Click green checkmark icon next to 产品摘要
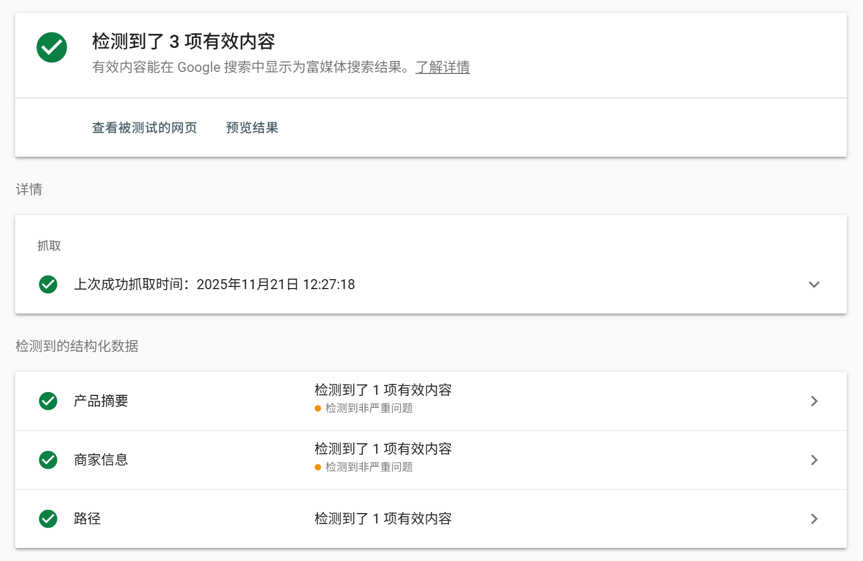The height and width of the screenshot is (561, 863). (48, 401)
